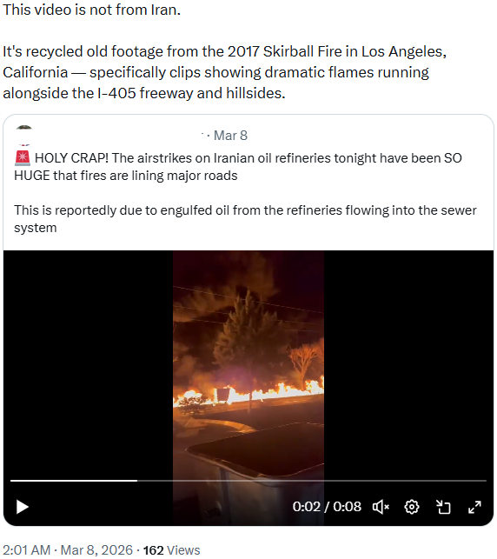
Task: Open video settings gear icon
Action: coord(412,507)
